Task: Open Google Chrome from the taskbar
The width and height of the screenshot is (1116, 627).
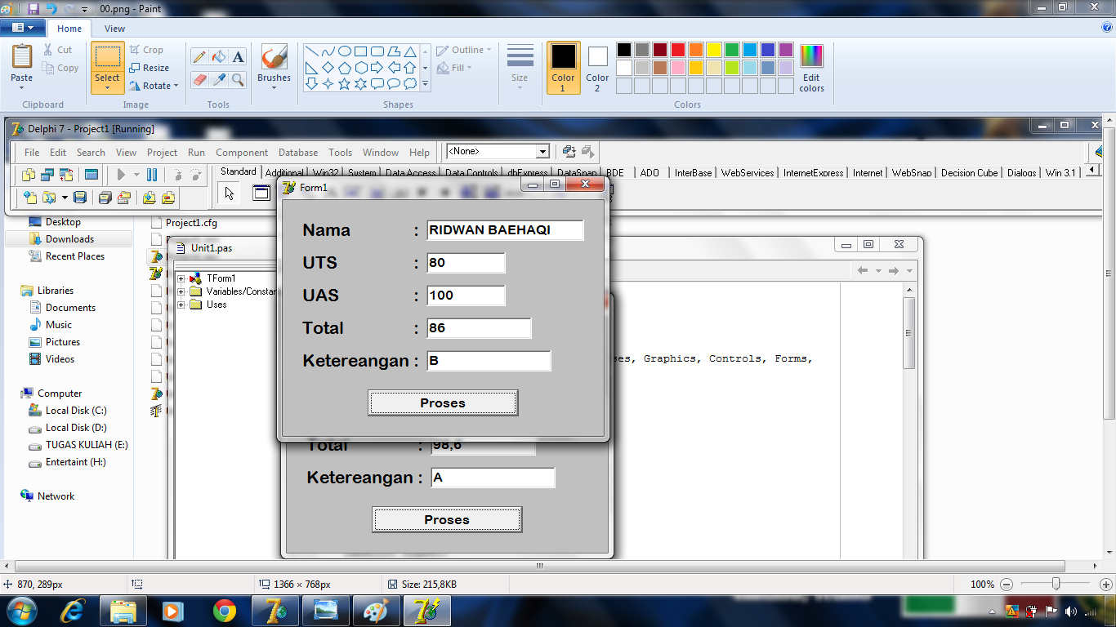Action: 224,611
